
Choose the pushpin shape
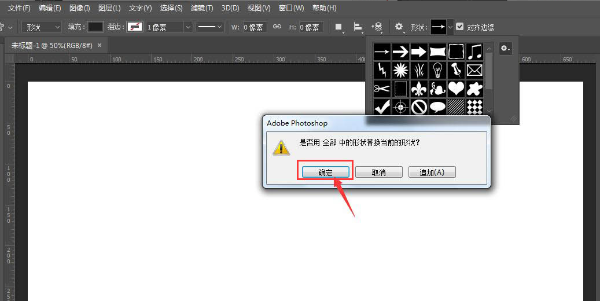456,70
